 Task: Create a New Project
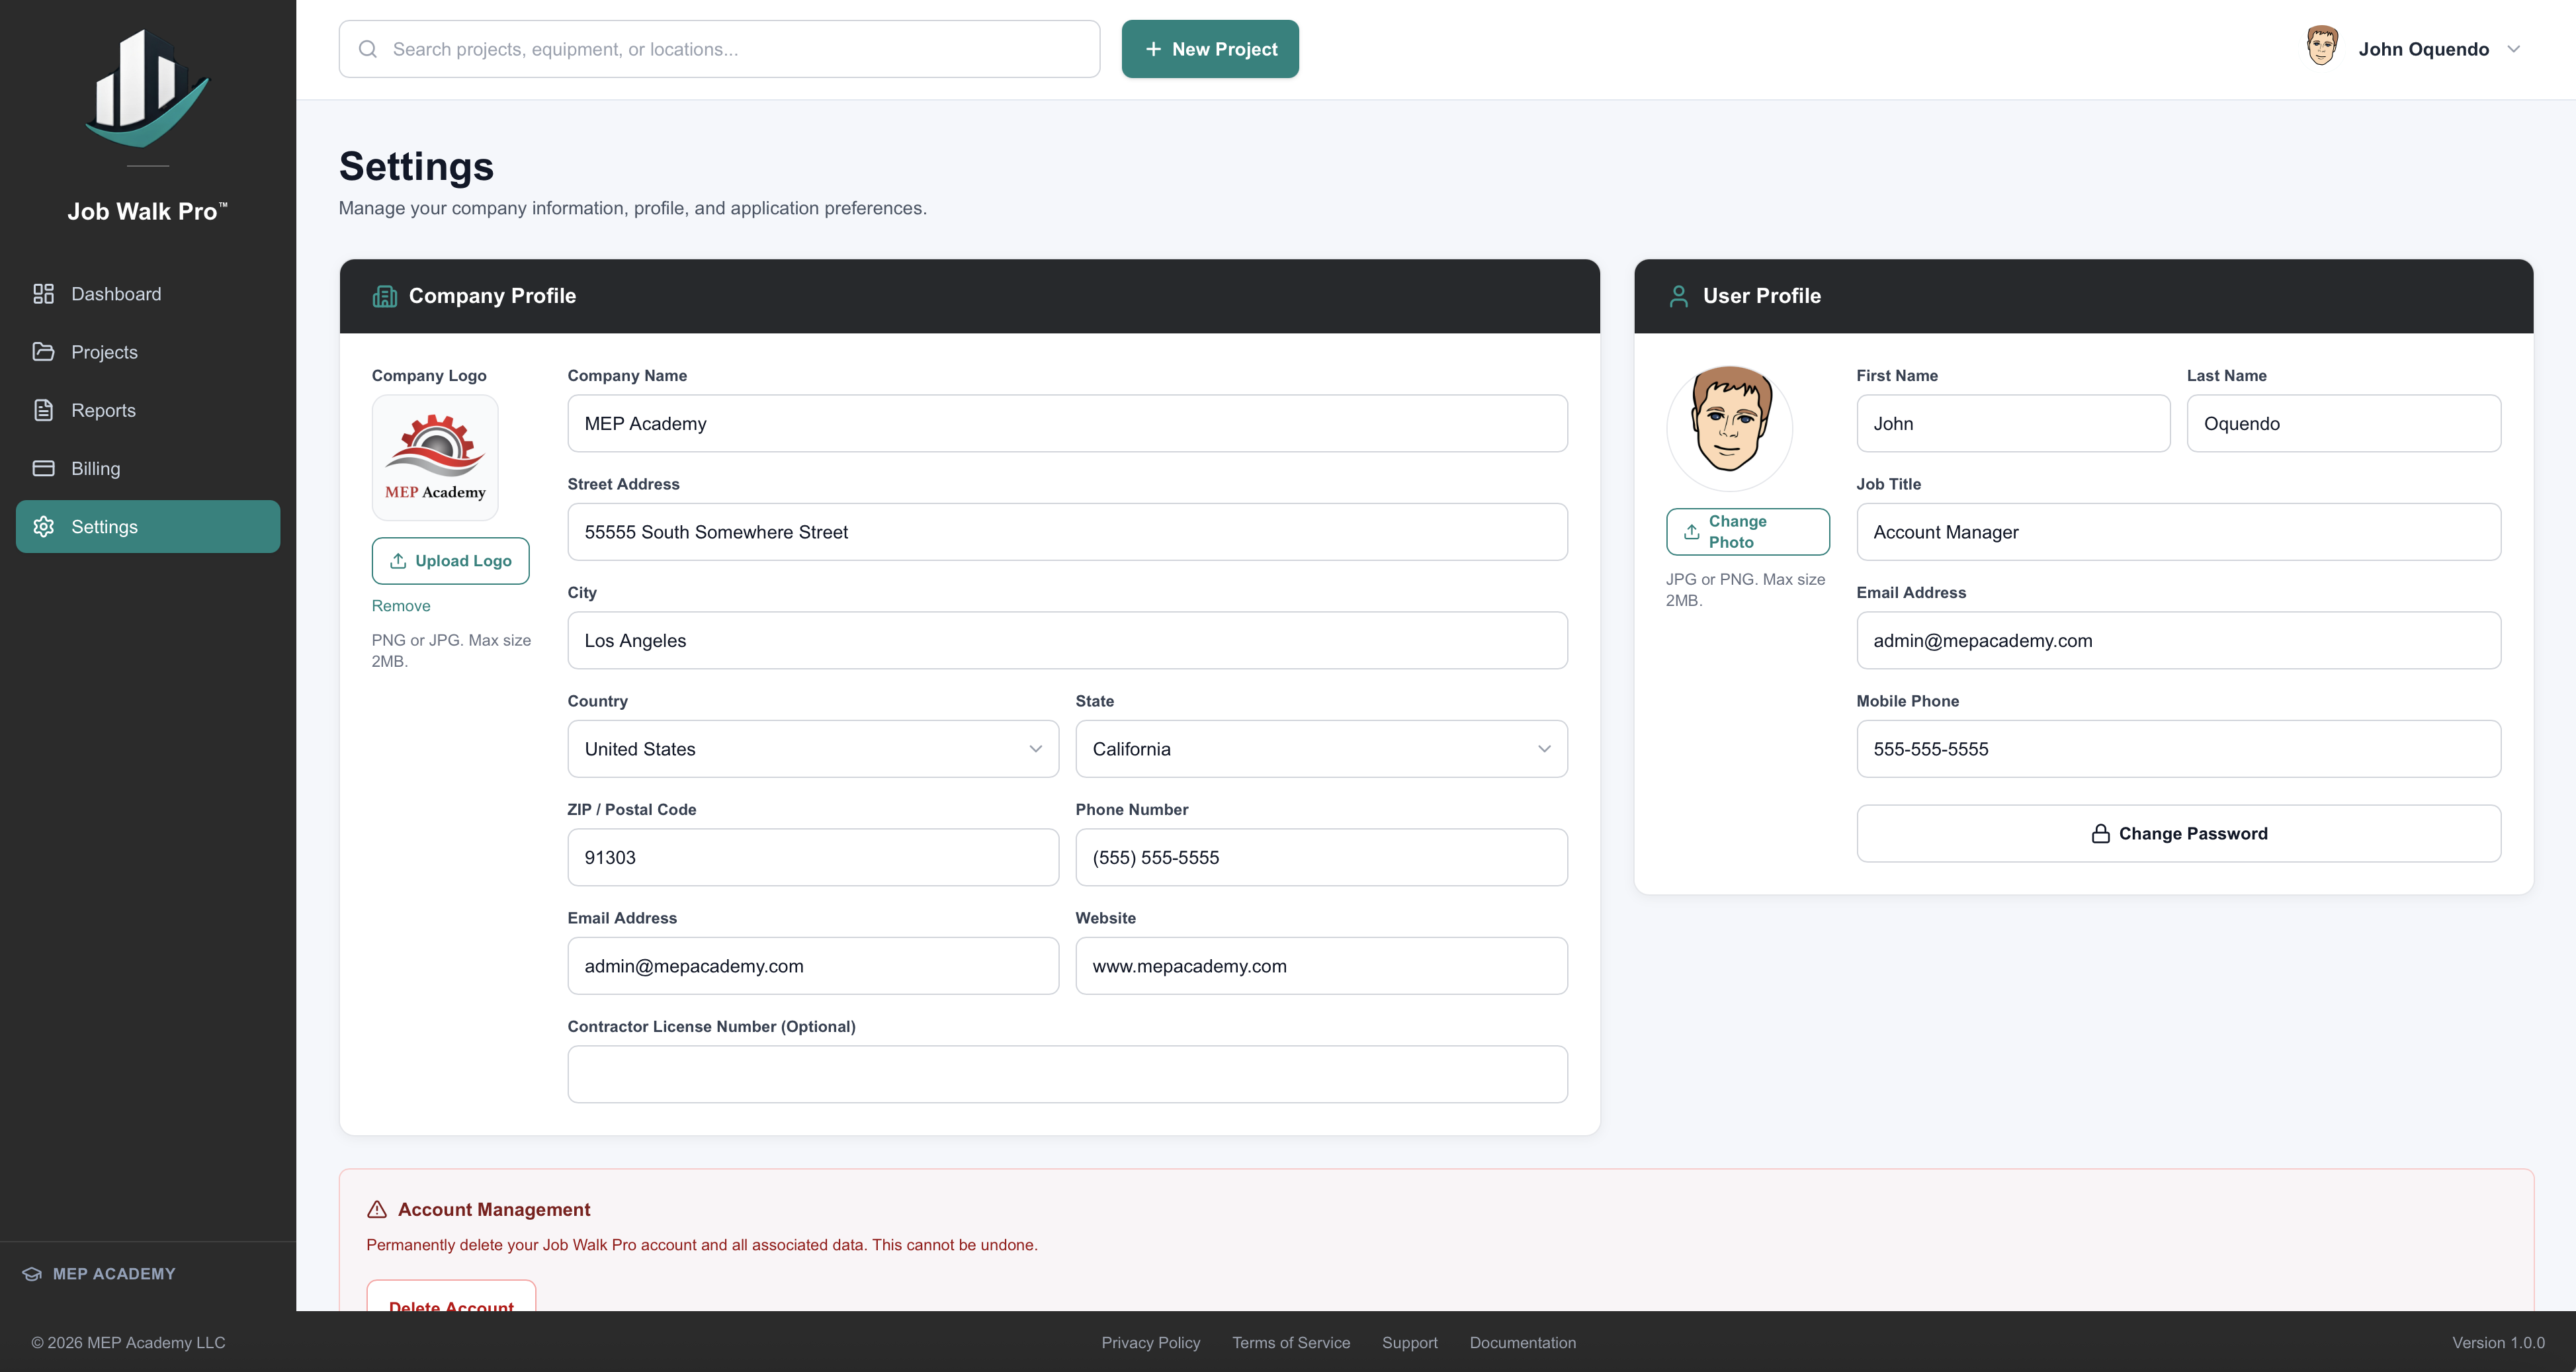1210,49
